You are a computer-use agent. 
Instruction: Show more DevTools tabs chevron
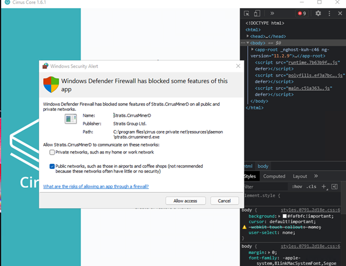pyautogui.click(x=272, y=13)
